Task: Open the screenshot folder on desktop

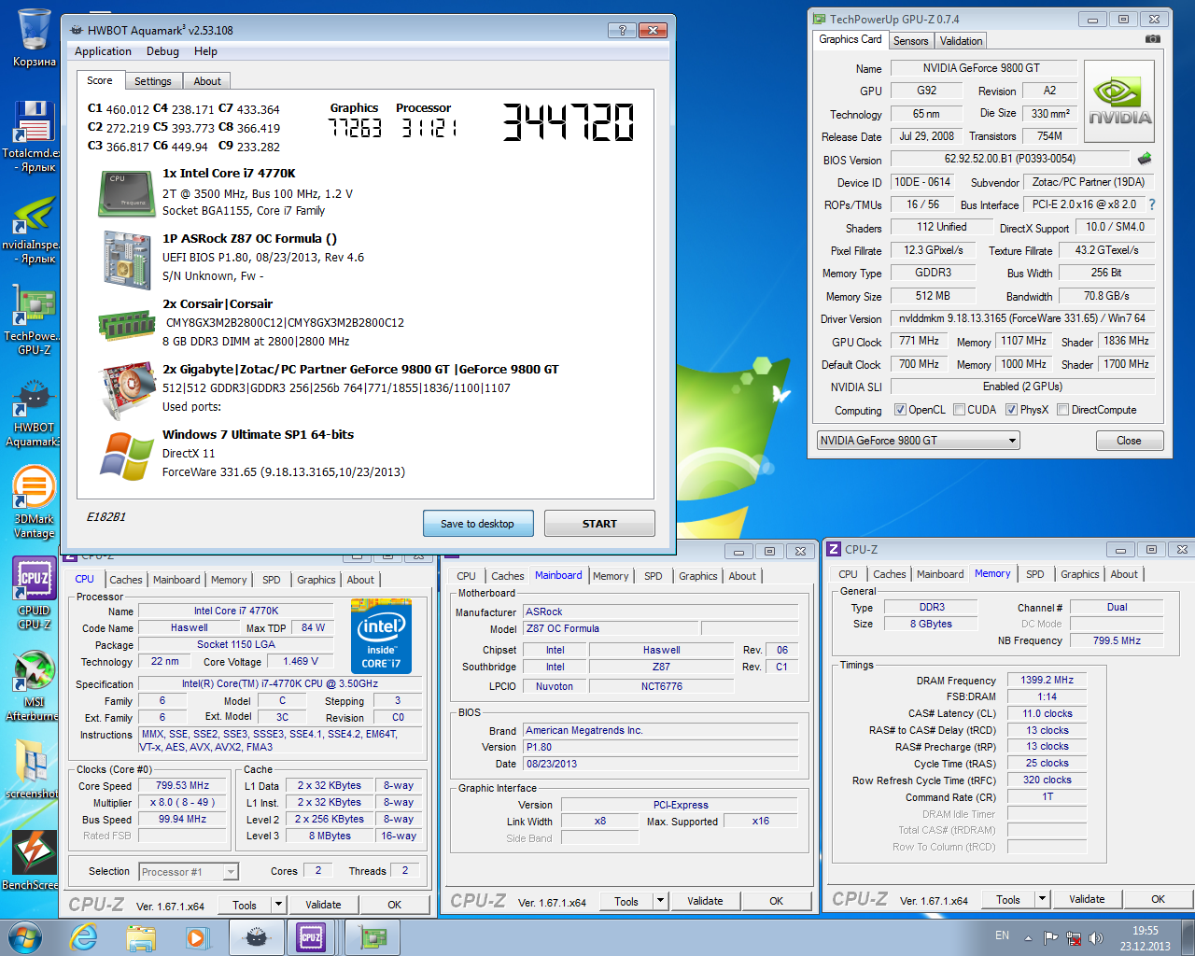Action: [x=34, y=769]
